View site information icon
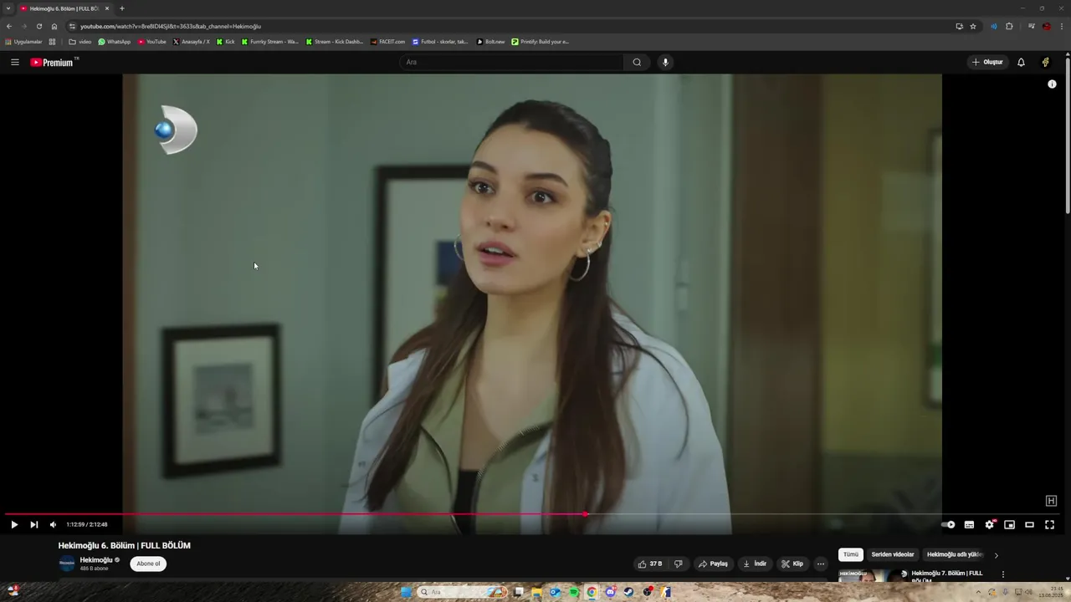 (72, 26)
